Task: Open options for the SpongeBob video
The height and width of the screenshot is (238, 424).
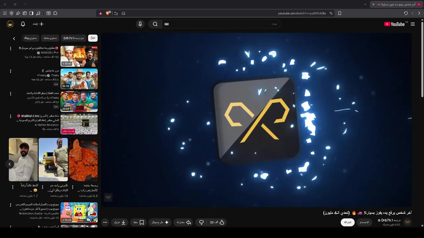Action: pyautogui.click(x=10, y=205)
